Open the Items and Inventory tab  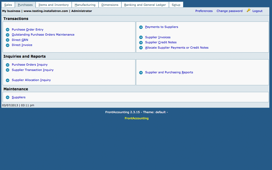pos(54,5)
